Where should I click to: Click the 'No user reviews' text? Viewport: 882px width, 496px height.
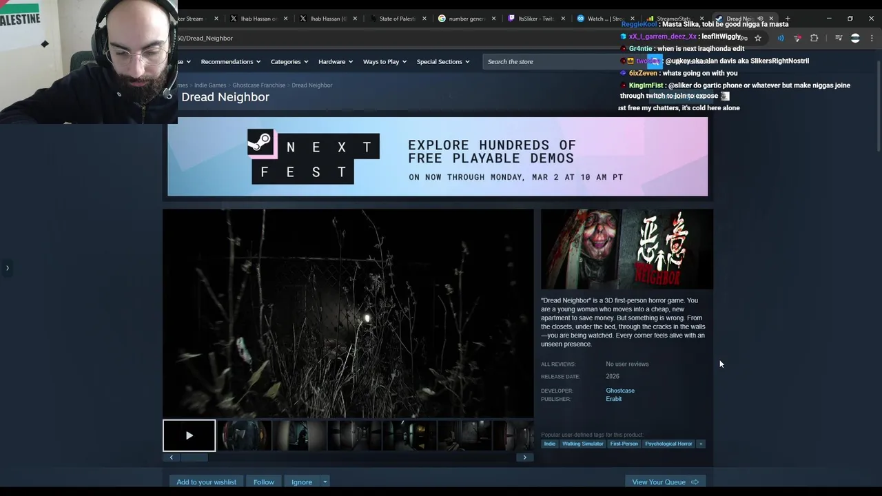click(627, 364)
